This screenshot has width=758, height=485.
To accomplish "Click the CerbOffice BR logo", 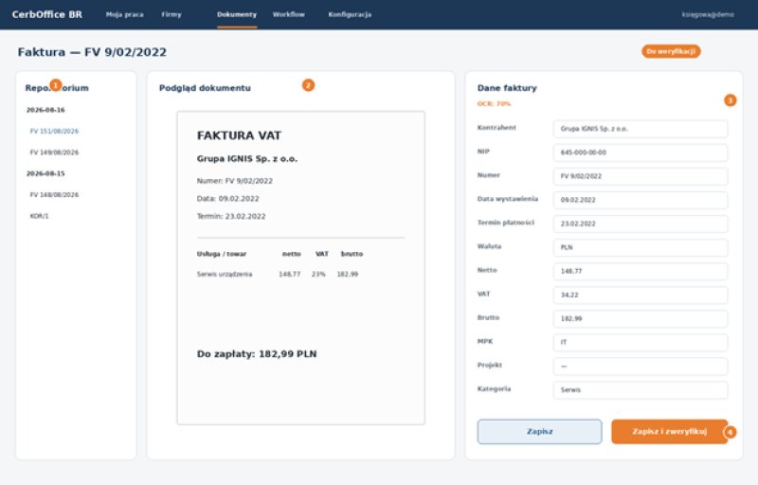I will 46,14.
